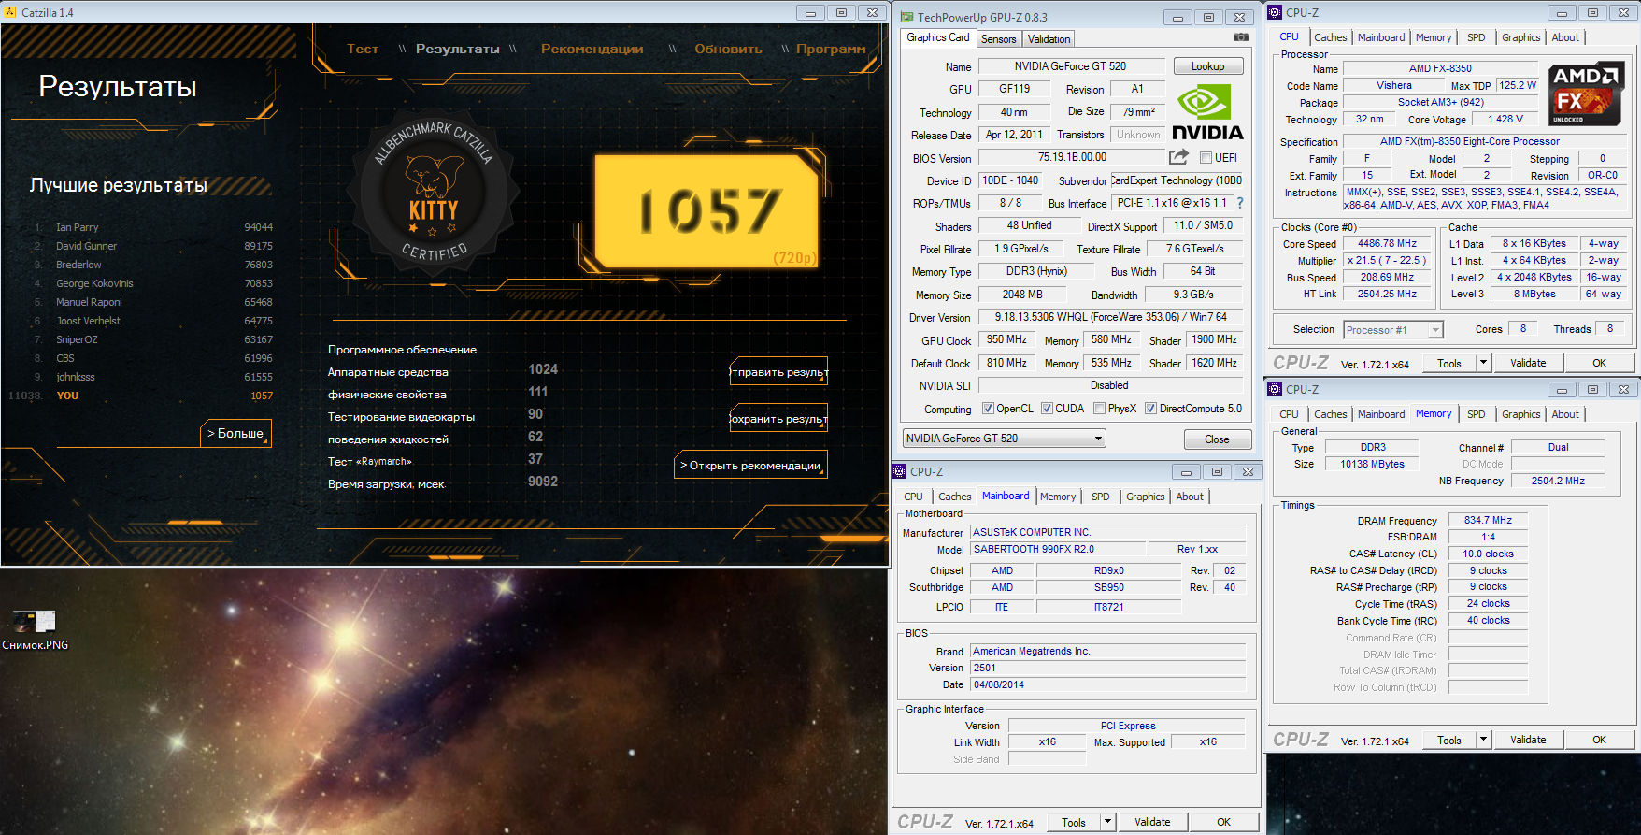Click OK in CPU-Z Mainboard window
The image size is (1641, 835).
coord(1223,822)
